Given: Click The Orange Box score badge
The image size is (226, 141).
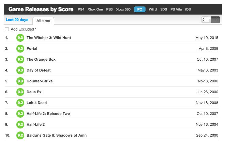Looking at the screenshot, I should pyautogui.click(x=20, y=59).
